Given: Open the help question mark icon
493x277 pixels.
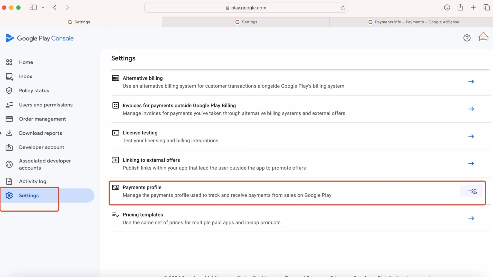Looking at the screenshot, I should click(x=467, y=38).
